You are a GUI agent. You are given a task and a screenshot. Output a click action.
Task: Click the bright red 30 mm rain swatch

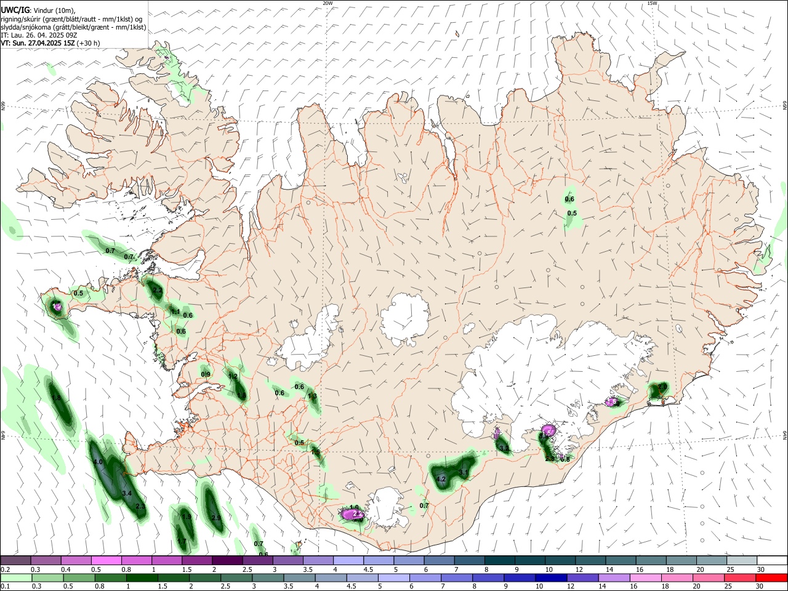[772, 577]
